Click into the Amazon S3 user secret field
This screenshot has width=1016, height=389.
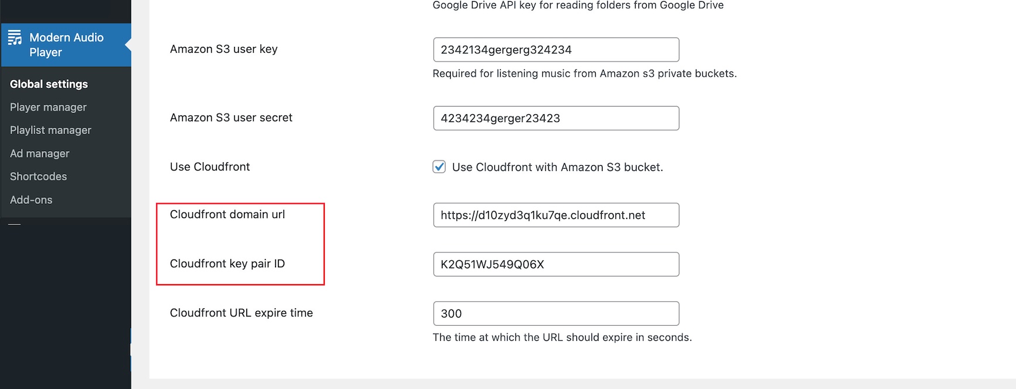556,118
